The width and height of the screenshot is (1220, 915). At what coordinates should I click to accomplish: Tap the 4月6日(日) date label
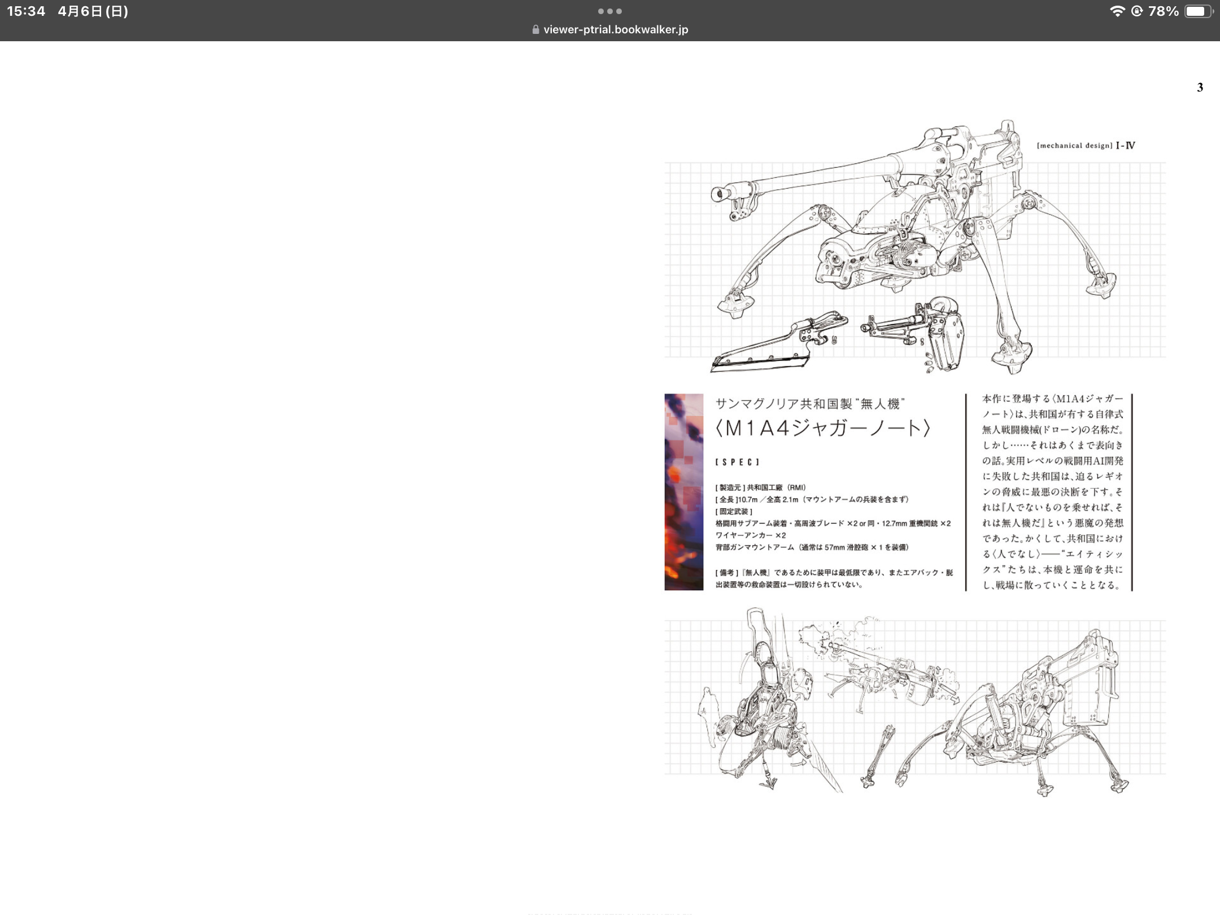point(93,11)
